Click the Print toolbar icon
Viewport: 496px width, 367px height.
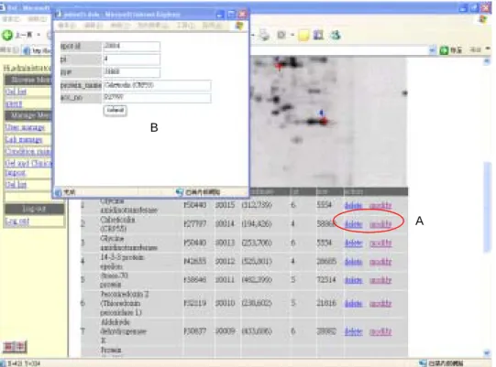[264, 35]
